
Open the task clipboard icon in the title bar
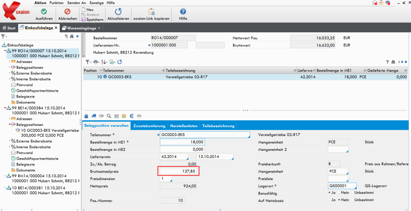coord(381,3)
